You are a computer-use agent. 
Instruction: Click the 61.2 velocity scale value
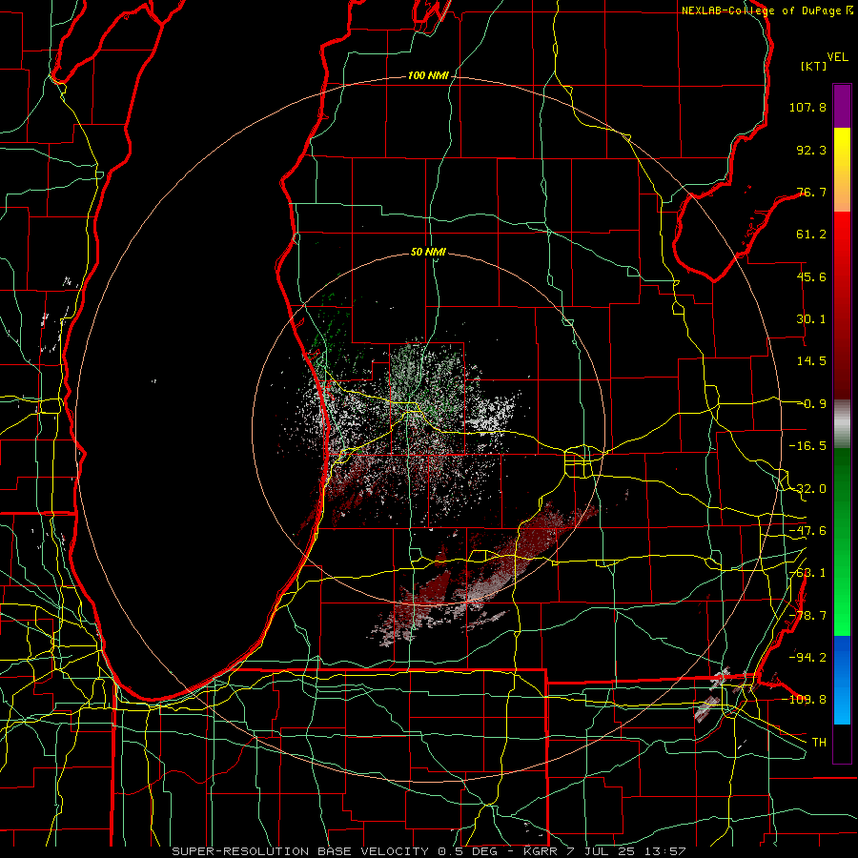[811, 235]
